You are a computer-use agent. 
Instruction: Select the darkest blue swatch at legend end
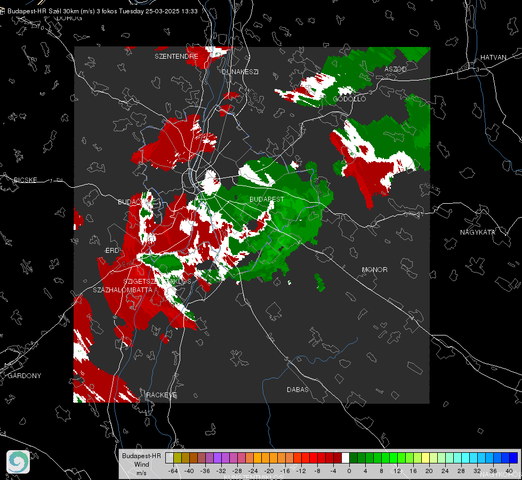pyautogui.click(x=513, y=458)
